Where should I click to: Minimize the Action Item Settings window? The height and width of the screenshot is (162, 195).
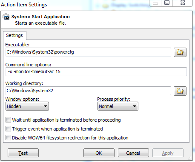[155, 3]
